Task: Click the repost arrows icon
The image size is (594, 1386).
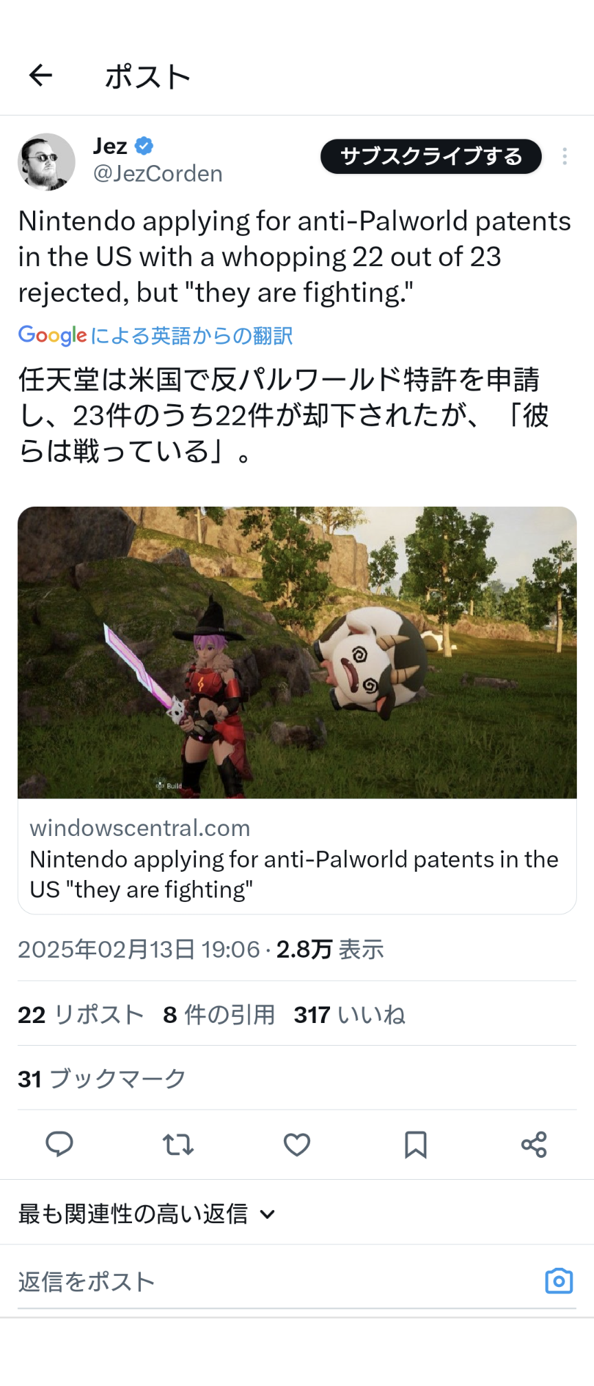Action: pyautogui.click(x=178, y=1144)
